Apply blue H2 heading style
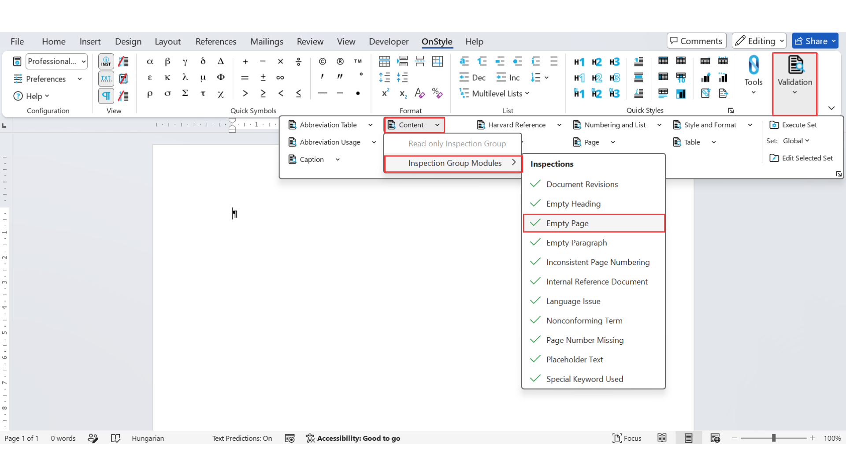Screen dimensions: 846x476 (x=597, y=62)
